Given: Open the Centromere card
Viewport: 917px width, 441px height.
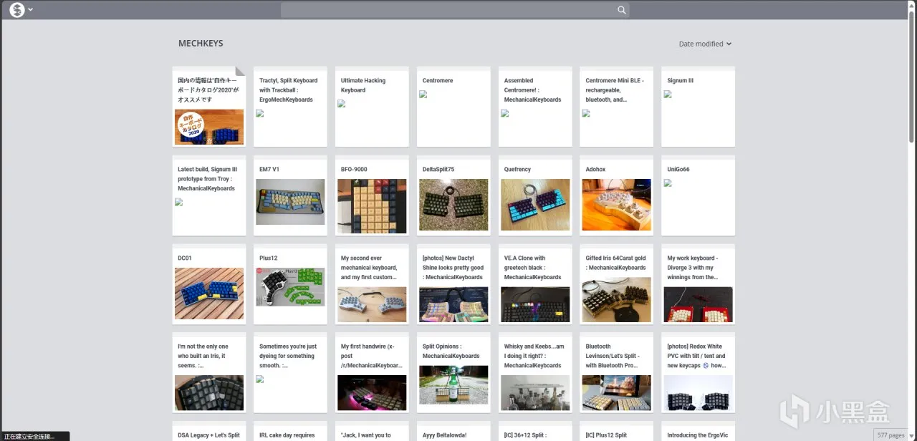Looking at the screenshot, I should pos(453,107).
